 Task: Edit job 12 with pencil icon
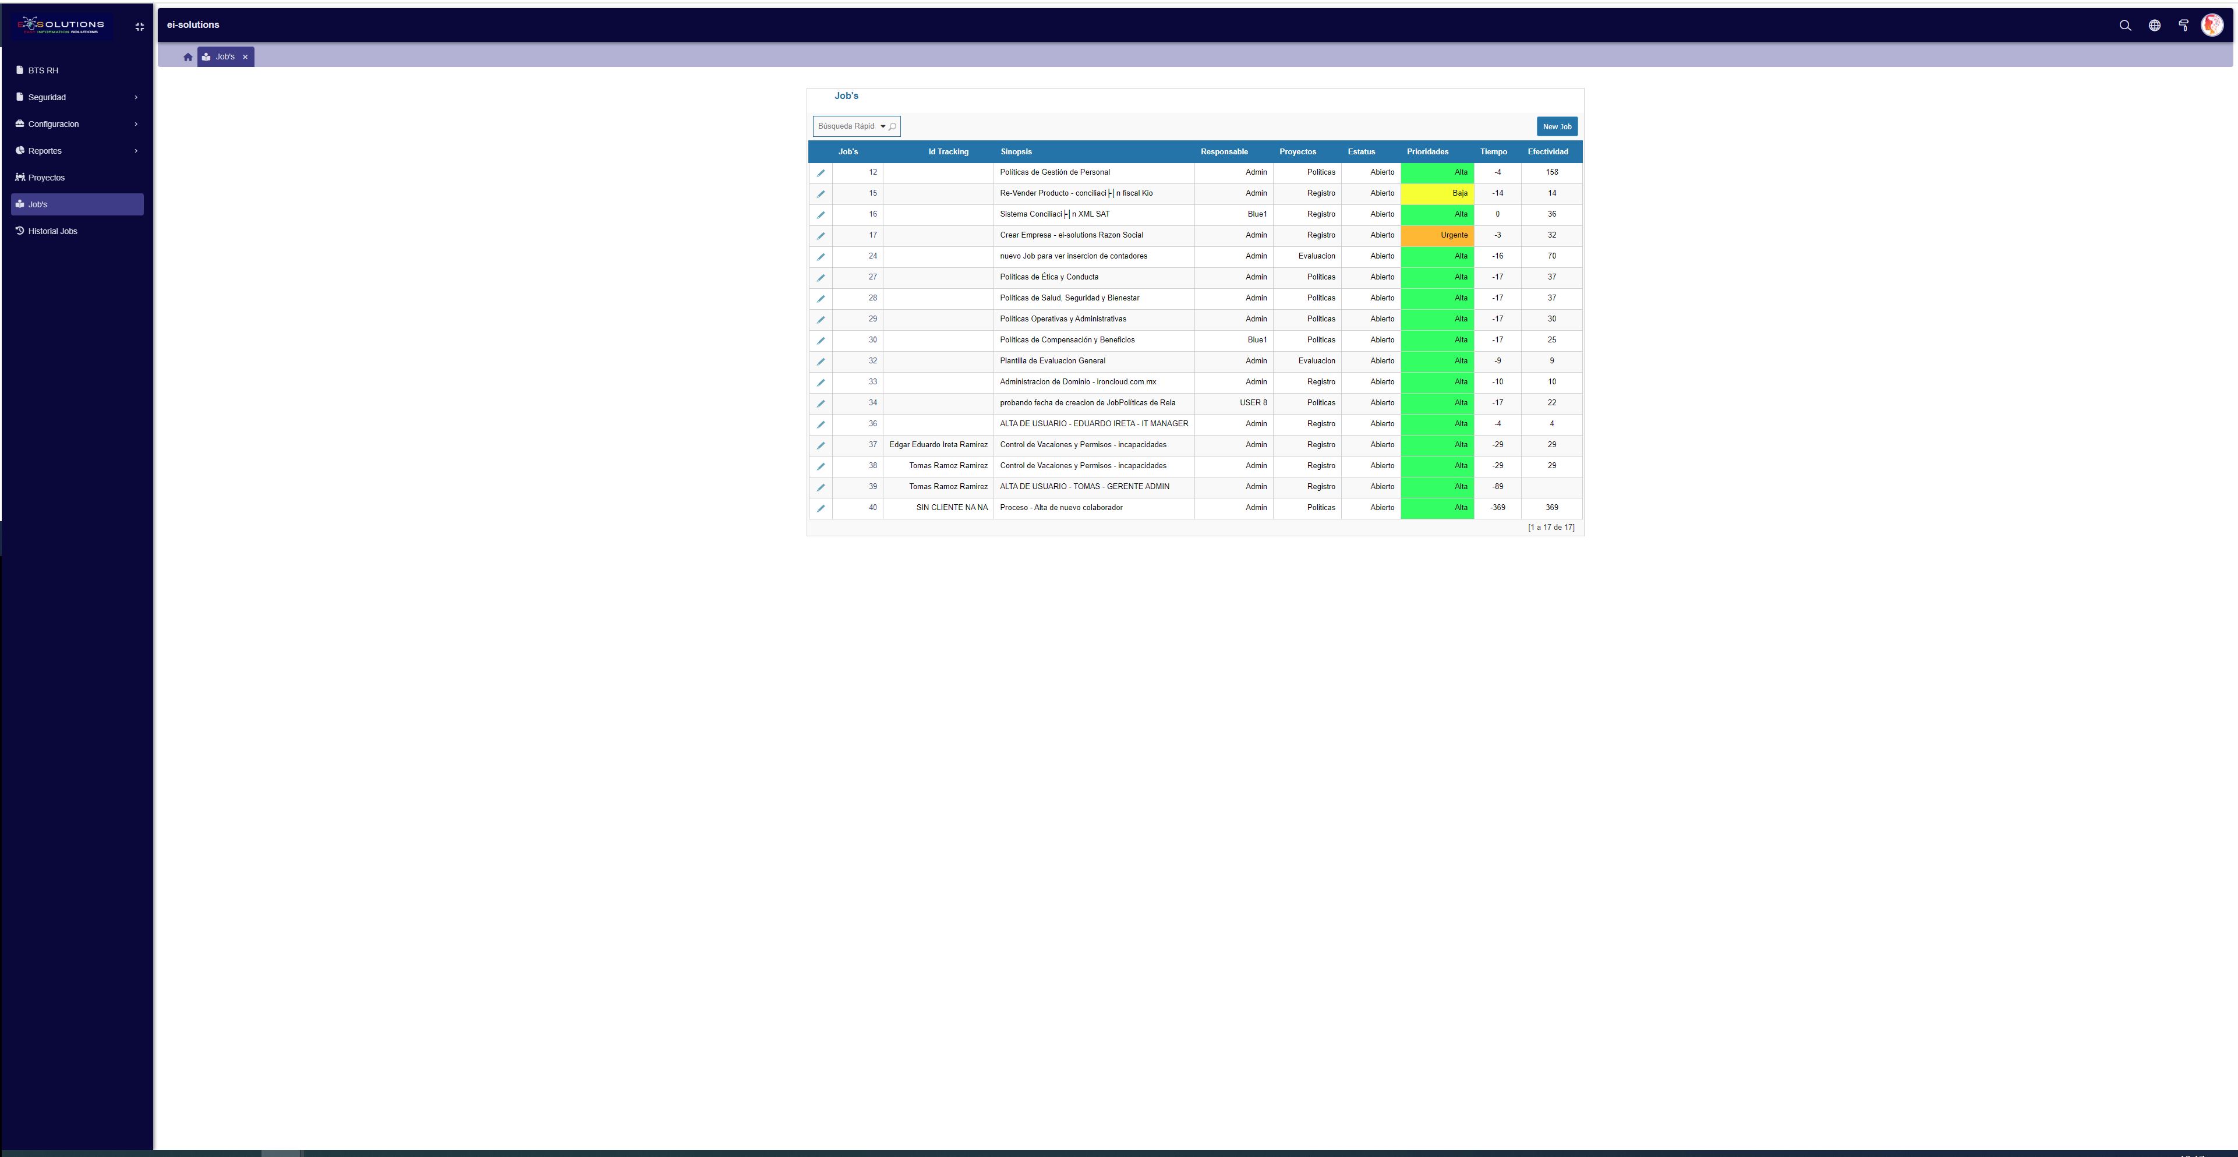point(820,173)
